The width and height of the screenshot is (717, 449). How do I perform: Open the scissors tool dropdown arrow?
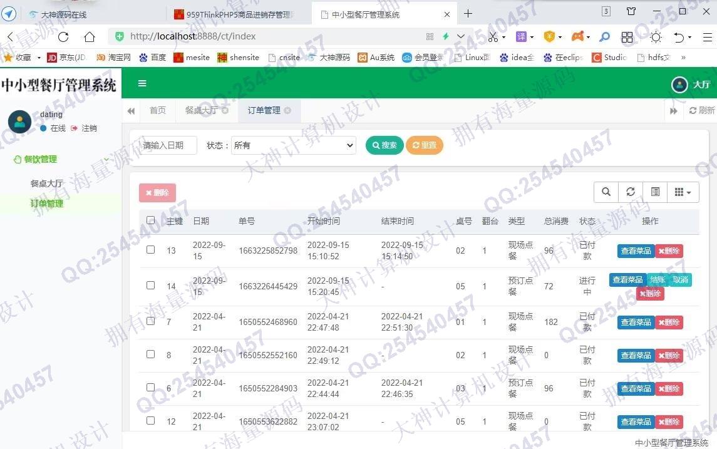pyautogui.click(x=503, y=37)
